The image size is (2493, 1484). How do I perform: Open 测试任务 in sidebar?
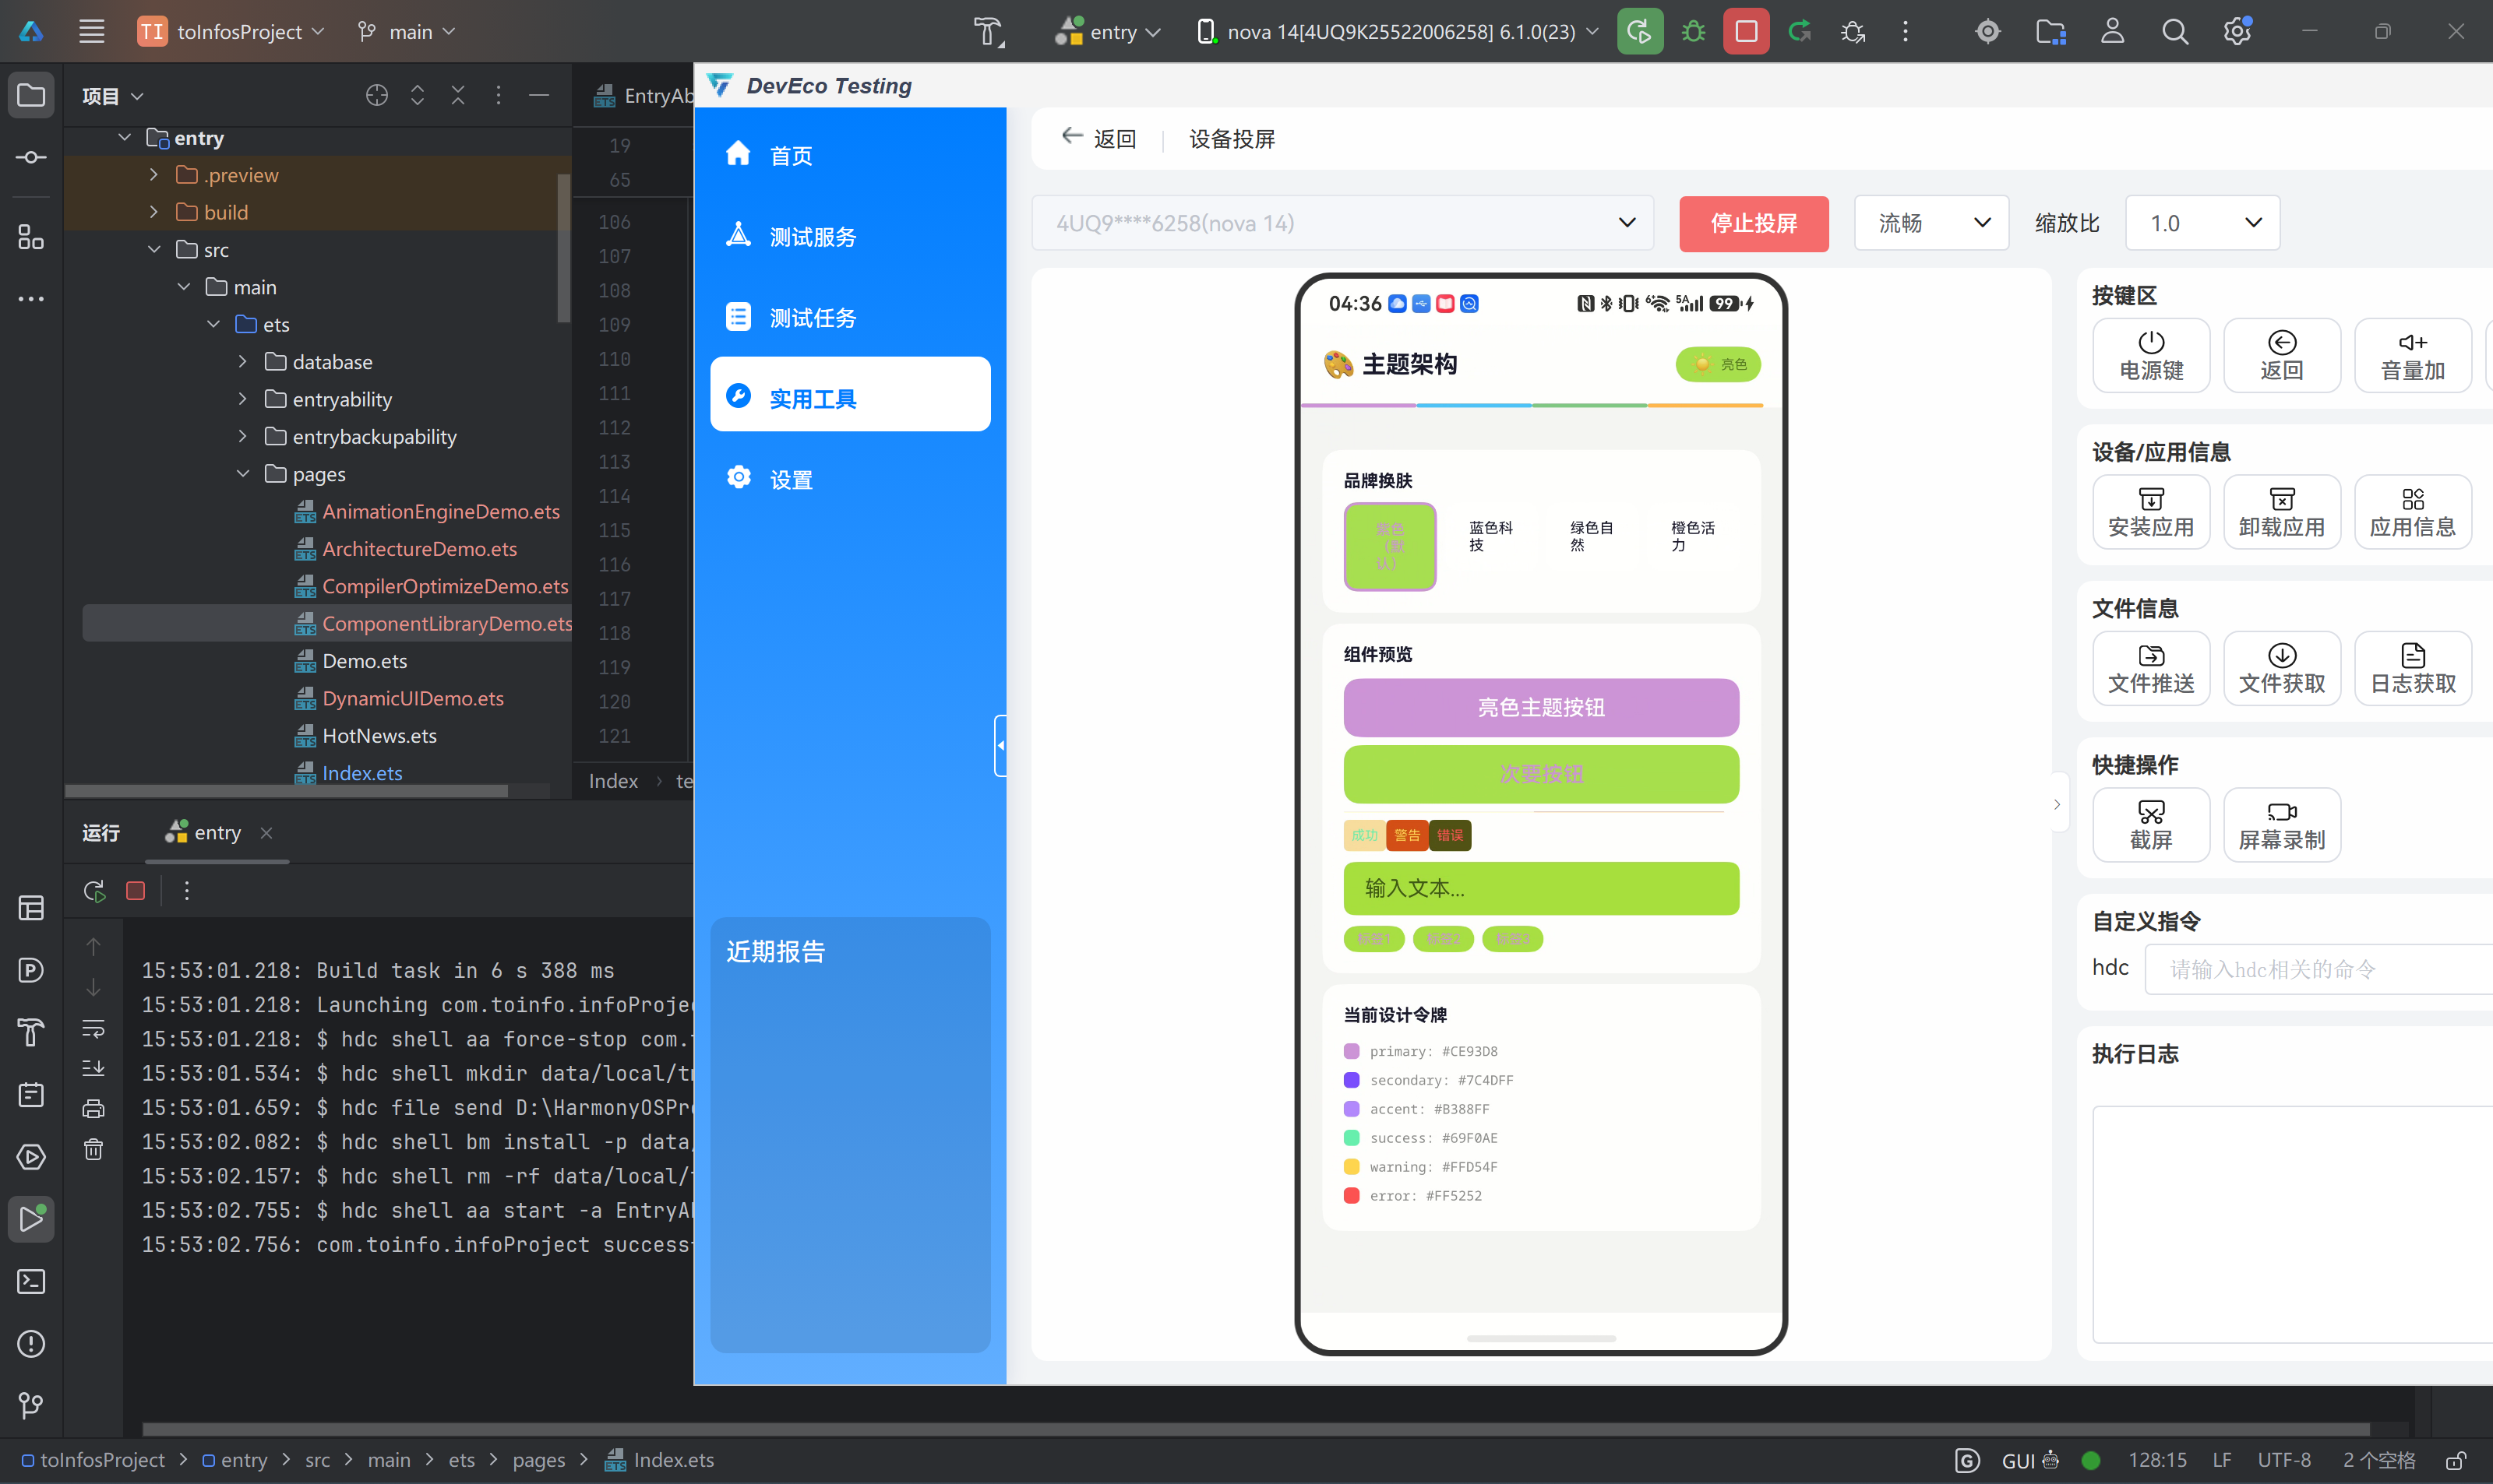click(x=850, y=318)
